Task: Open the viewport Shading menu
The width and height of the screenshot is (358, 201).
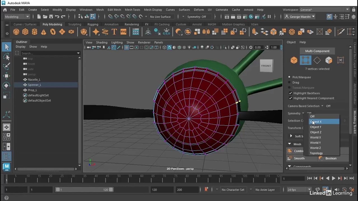Action: [x=102, y=42]
